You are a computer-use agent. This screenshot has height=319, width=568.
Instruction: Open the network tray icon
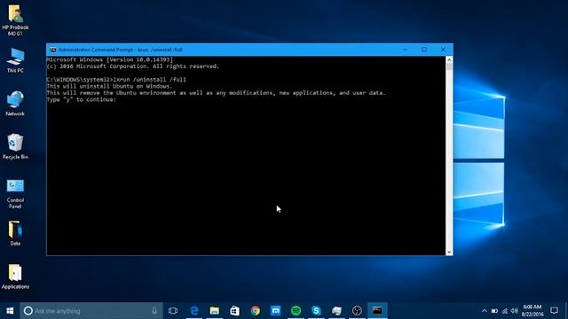[x=505, y=311]
